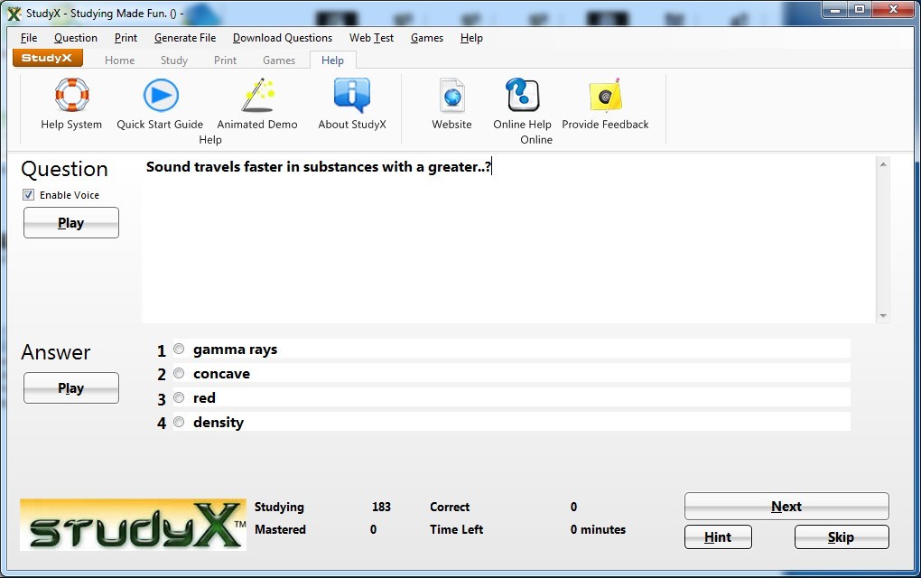Click question box scroll down arrow
The image size is (921, 578).
(883, 316)
